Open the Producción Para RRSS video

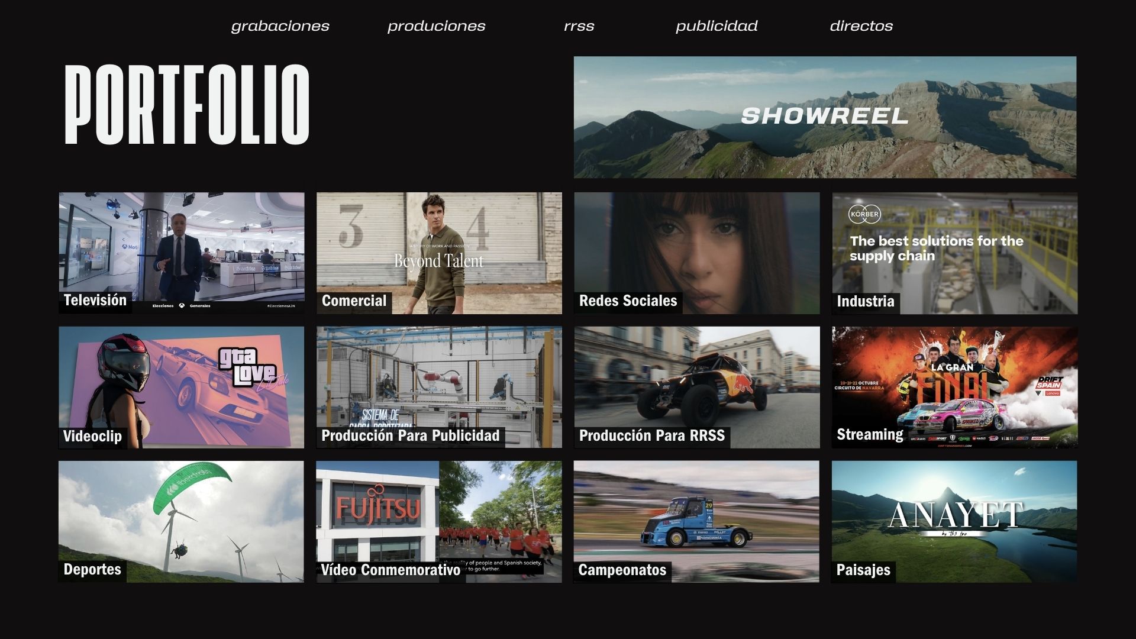[696, 388]
